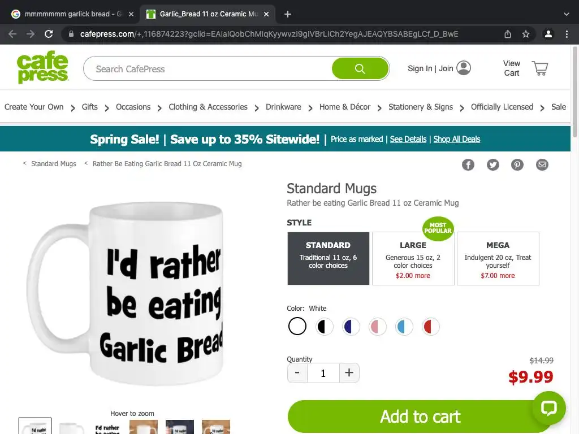The height and width of the screenshot is (434, 579).
Task: Open the live chat bubble
Action: click(x=548, y=408)
